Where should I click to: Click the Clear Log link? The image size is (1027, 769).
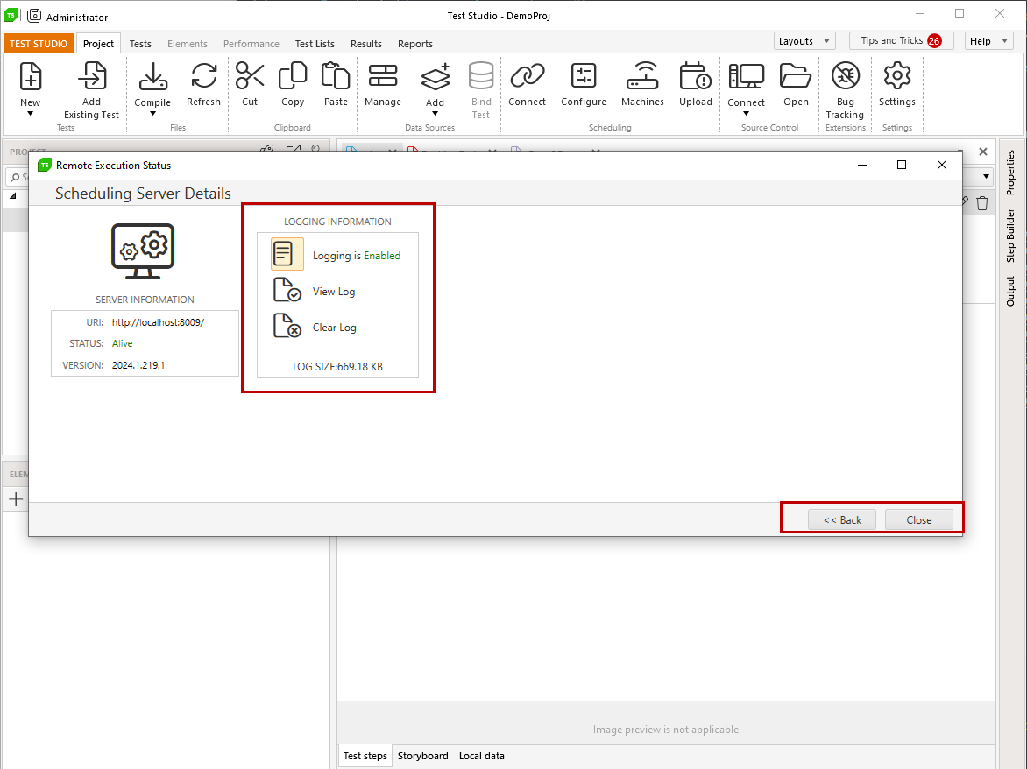click(335, 328)
